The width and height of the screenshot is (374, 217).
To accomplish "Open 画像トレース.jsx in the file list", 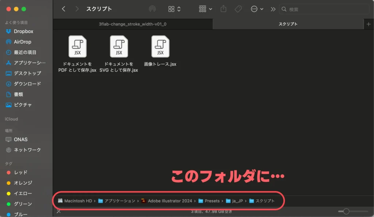I will pos(160,47).
